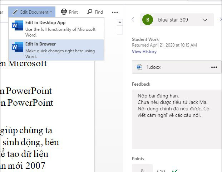Click Word icon beside Edit in Browser
The width and height of the screenshot is (222, 172).
(x=18, y=47)
